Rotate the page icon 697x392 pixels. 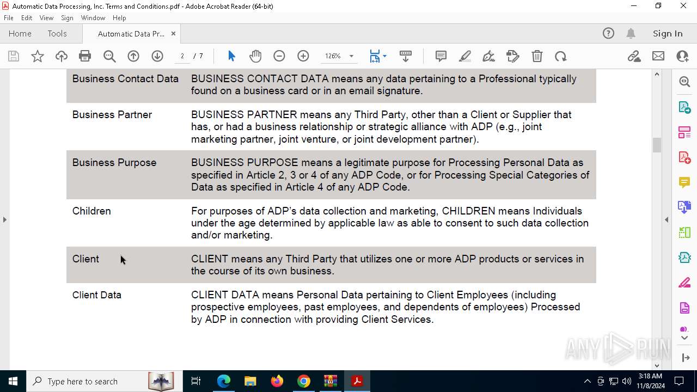pyautogui.click(x=561, y=56)
